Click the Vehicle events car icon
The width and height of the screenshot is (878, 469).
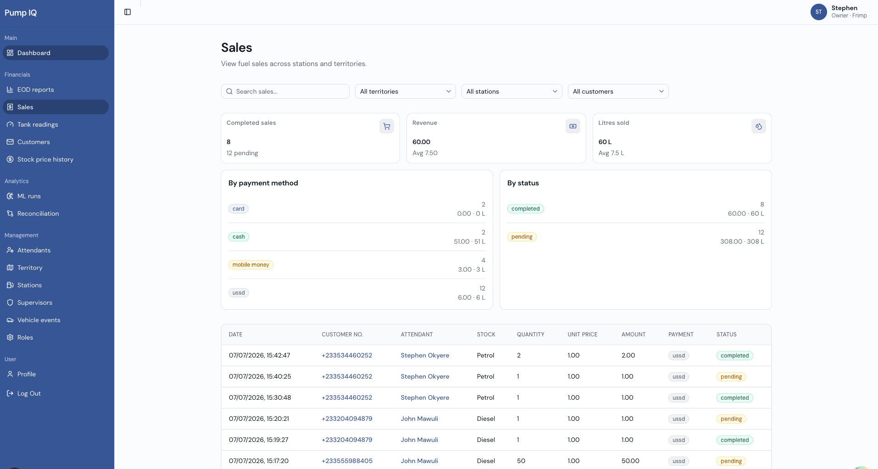click(10, 320)
